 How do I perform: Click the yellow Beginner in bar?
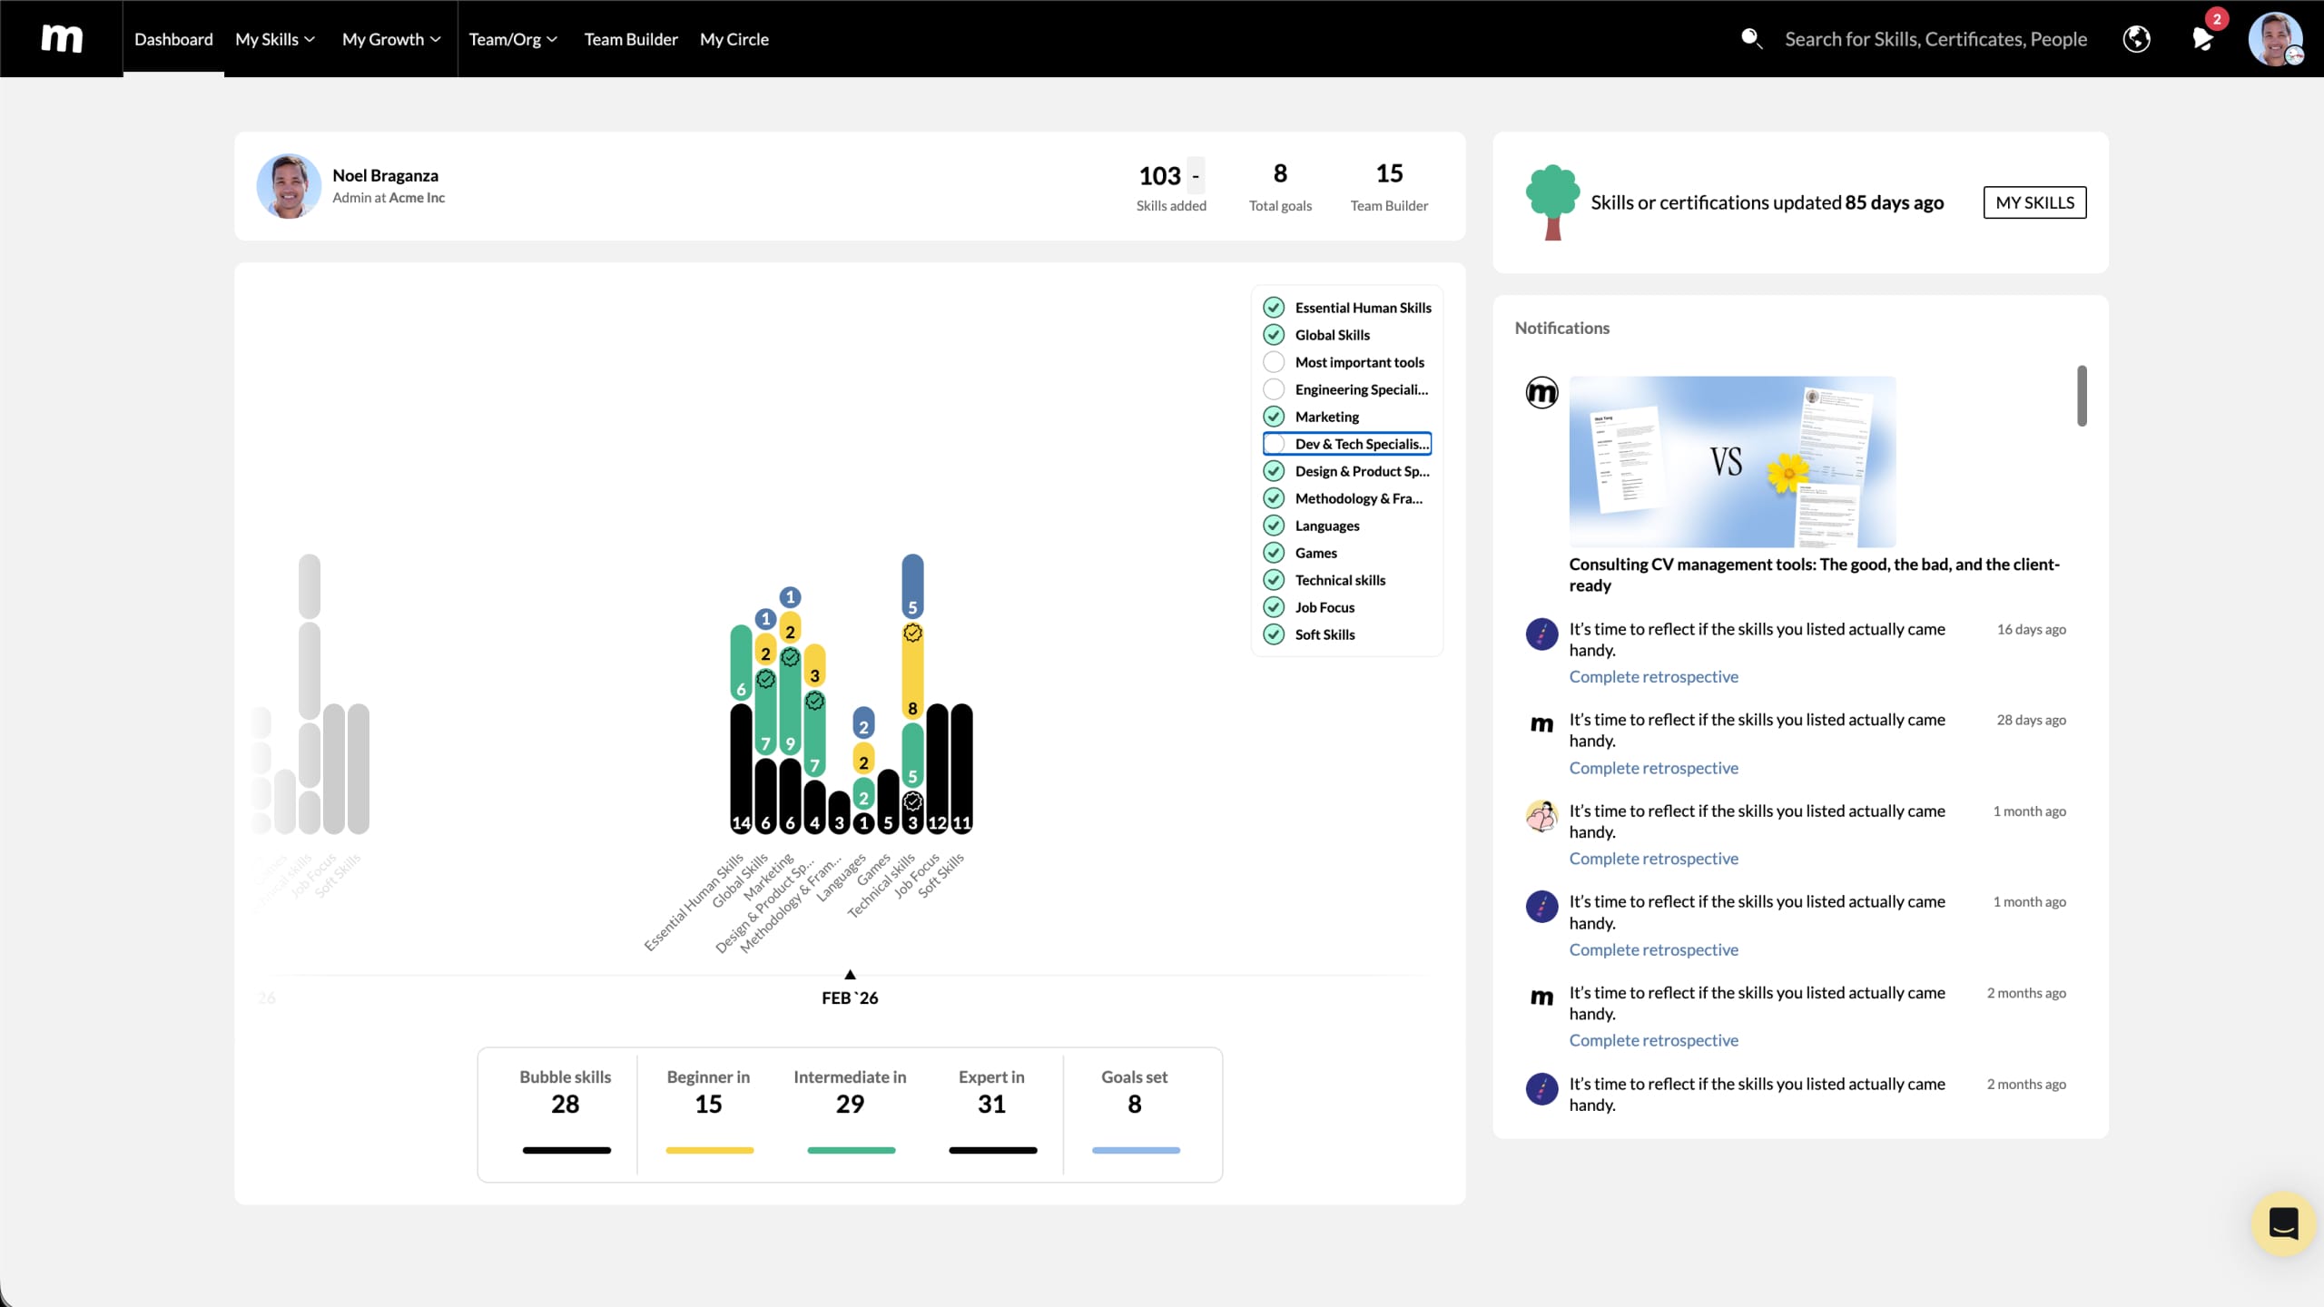[709, 1150]
